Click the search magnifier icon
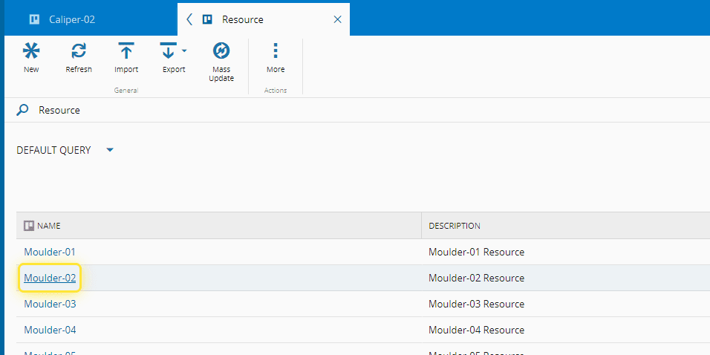 (23, 110)
